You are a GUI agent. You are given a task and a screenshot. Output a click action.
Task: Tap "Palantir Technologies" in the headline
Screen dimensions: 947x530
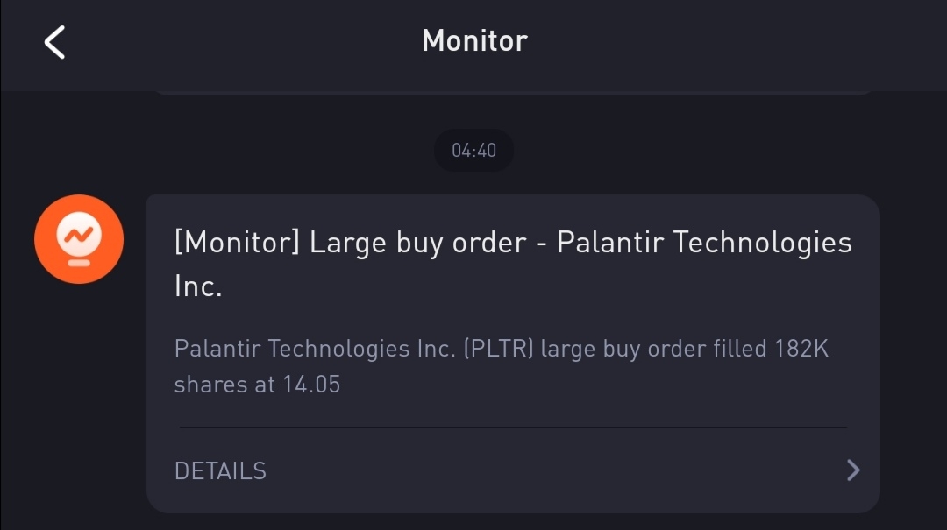point(704,243)
